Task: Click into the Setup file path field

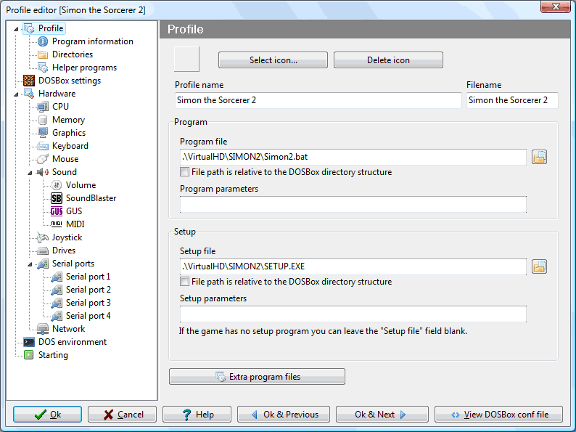Action: tap(353, 266)
